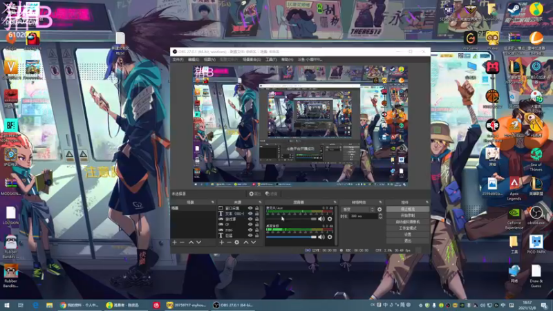Image resolution: width=553 pixels, height=311 pixels.
Task: Open transition settings gear next to 渐变
Action: (x=379, y=209)
